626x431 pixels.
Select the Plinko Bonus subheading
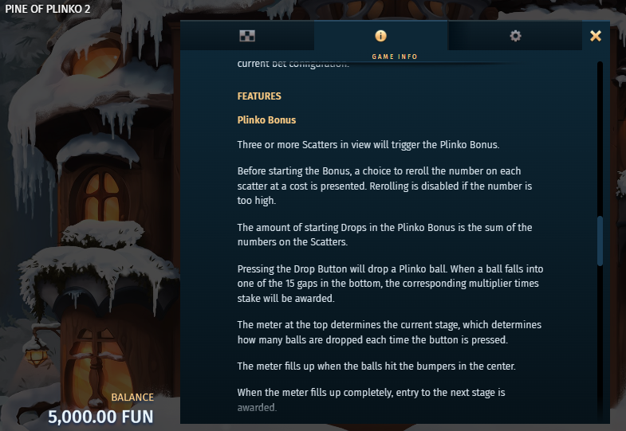coord(266,120)
